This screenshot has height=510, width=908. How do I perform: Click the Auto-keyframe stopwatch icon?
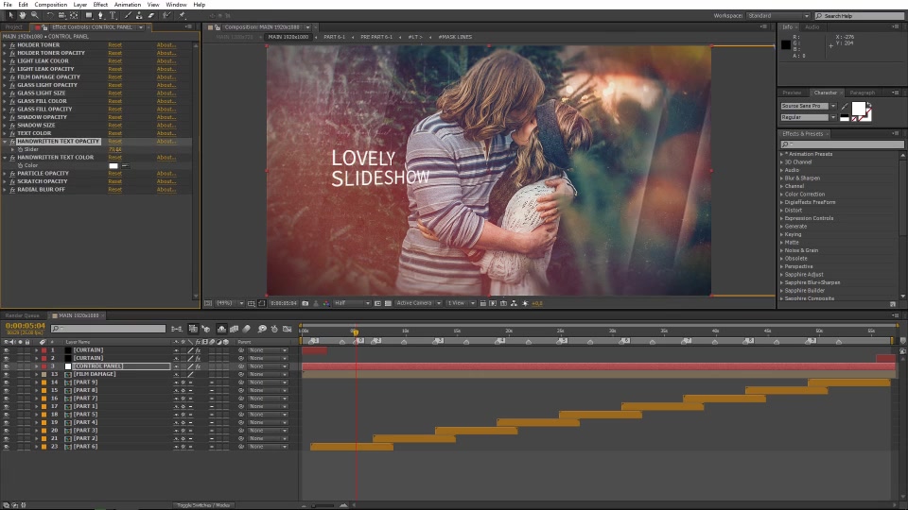(274, 329)
